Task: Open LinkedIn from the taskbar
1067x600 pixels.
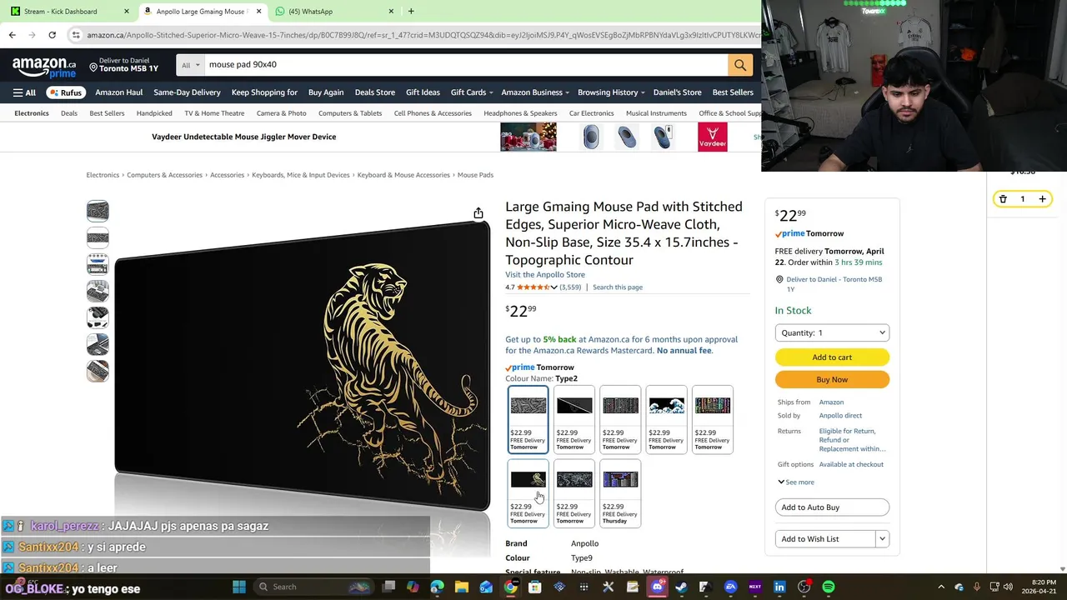Action: coord(779,587)
